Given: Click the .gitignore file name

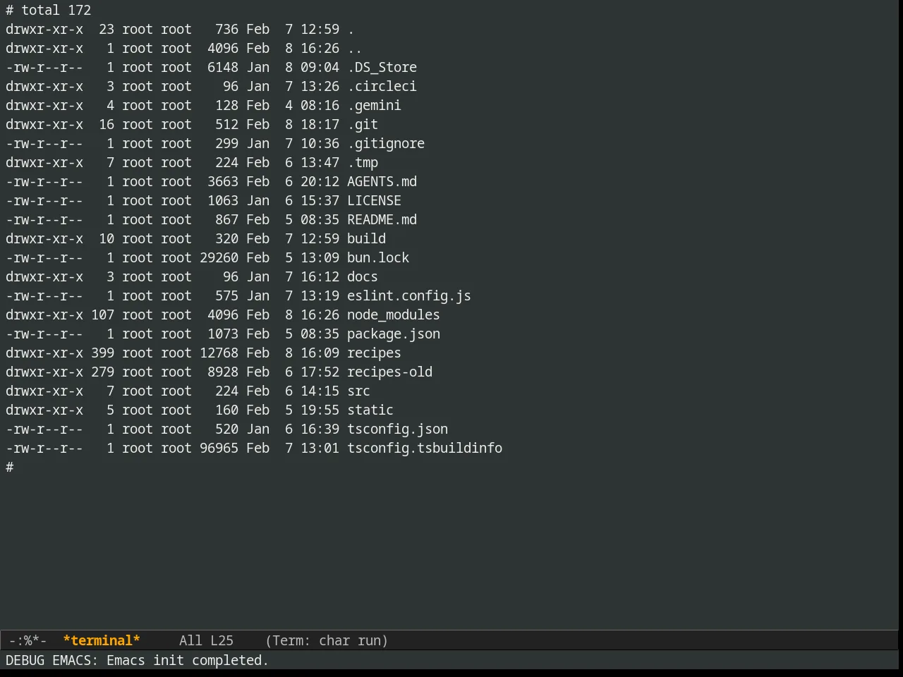Looking at the screenshot, I should 386,143.
